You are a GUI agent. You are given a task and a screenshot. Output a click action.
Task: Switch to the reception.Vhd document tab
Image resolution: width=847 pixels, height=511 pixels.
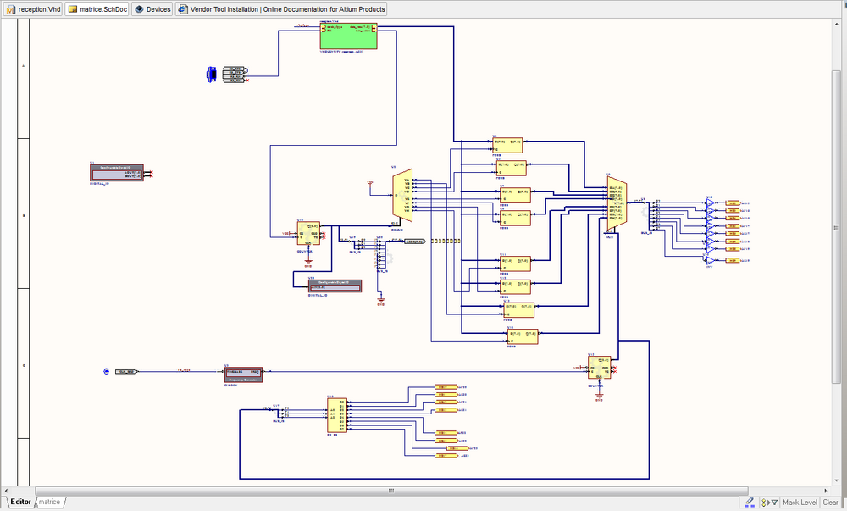(x=33, y=9)
